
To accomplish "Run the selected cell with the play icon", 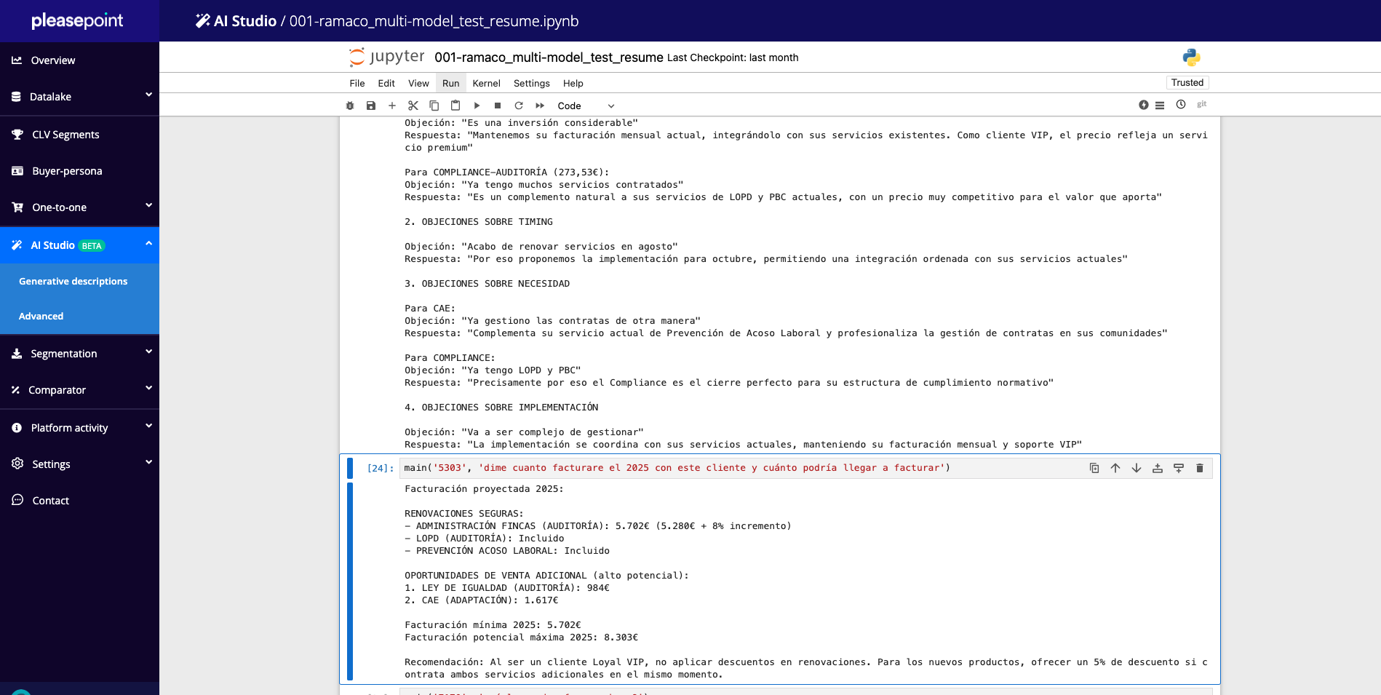I will click(477, 106).
